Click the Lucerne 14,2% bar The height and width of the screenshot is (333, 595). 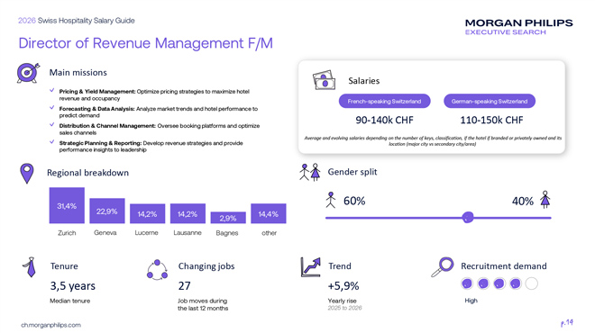(147, 213)
